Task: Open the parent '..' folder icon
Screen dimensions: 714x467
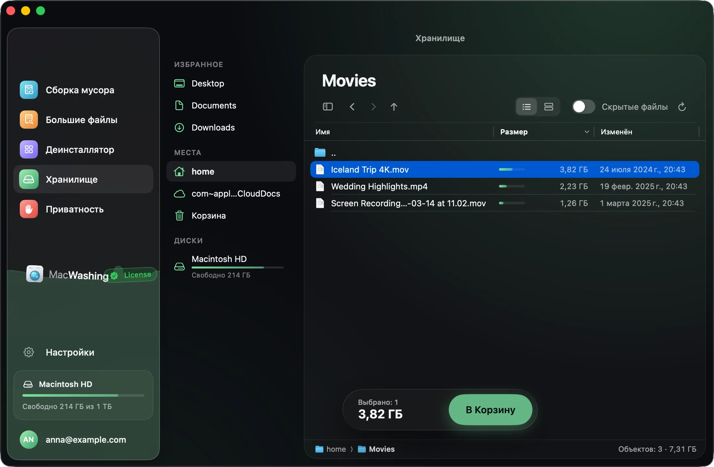Action: (x=320, y=152)
